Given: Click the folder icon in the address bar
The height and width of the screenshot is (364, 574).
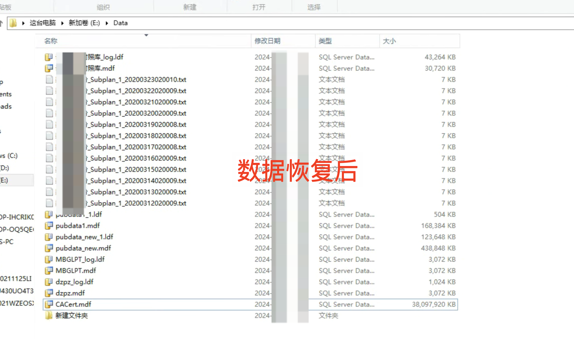Looking at the screenshot, I should (13, 23).
